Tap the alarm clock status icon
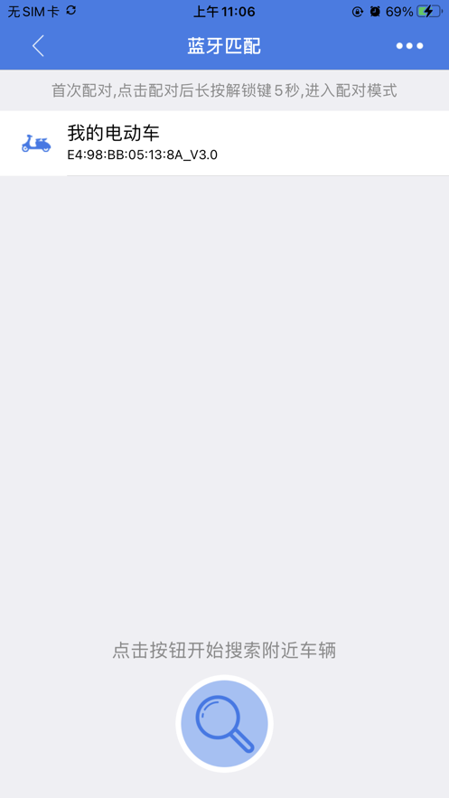This screenshot has height=798, width=449. [375, 11]
